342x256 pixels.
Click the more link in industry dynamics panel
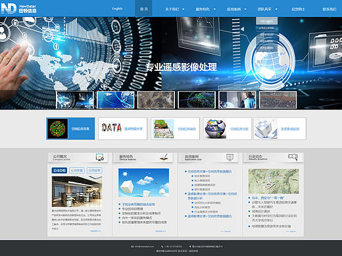click(x=291, y=231)
